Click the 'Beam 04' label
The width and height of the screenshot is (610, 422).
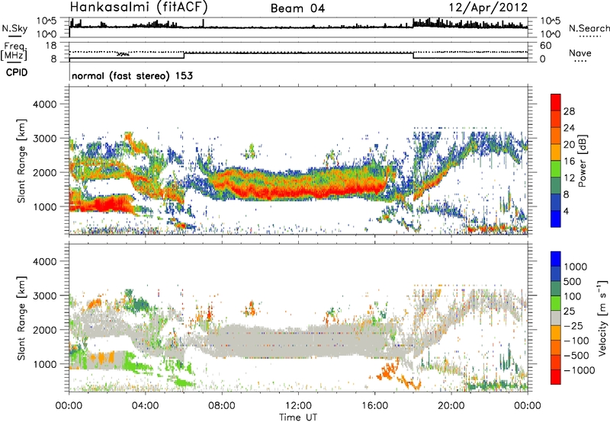tap(297, 8)
